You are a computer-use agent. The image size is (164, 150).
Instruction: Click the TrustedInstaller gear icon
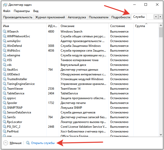tap(5, 79)
